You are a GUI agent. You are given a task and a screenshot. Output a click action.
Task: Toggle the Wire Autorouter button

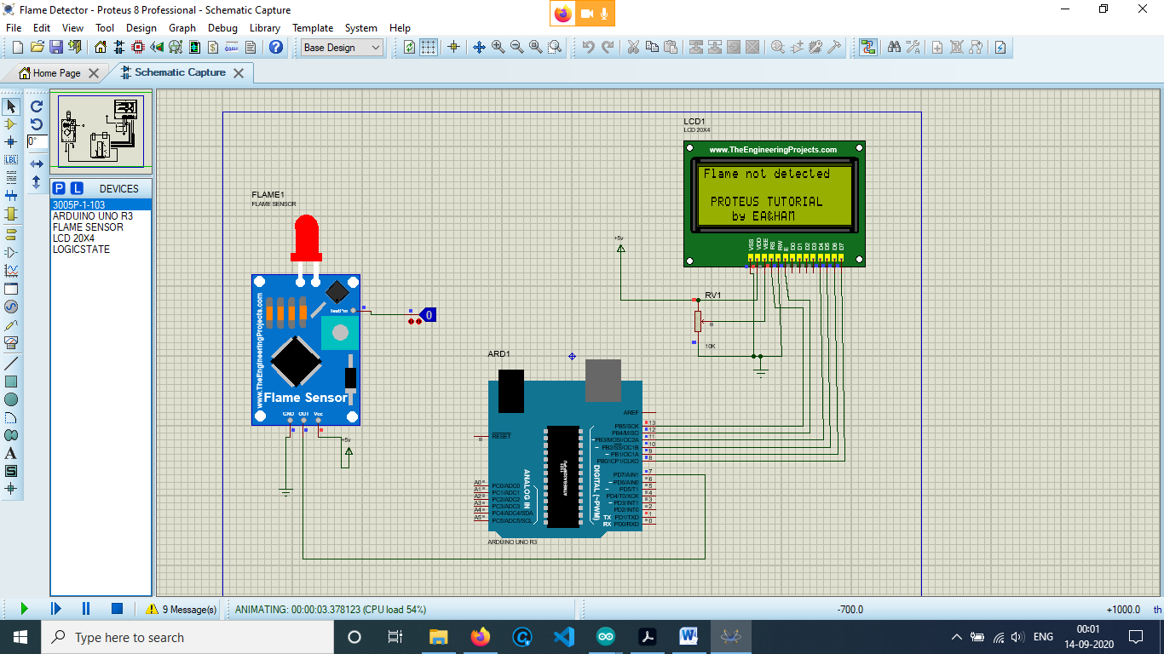tap(867, 47)
